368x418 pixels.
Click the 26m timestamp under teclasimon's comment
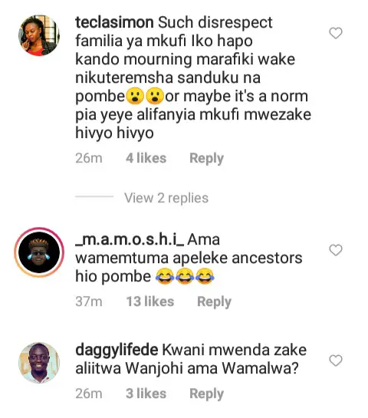coord(89,158)
